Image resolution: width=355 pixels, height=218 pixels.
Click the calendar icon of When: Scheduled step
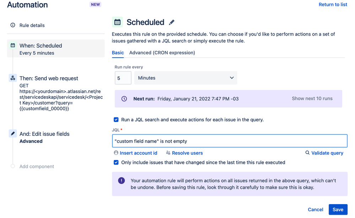click(13, 45)
